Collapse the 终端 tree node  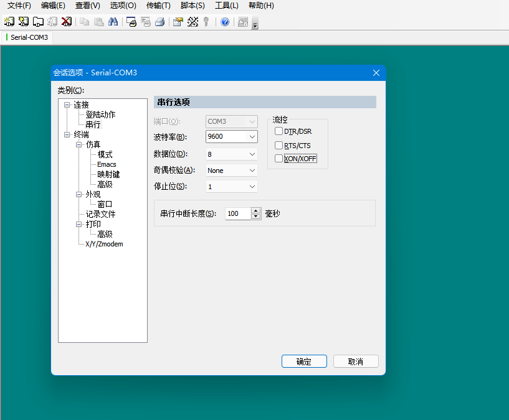pyautogui.click(x=67, y=134)
